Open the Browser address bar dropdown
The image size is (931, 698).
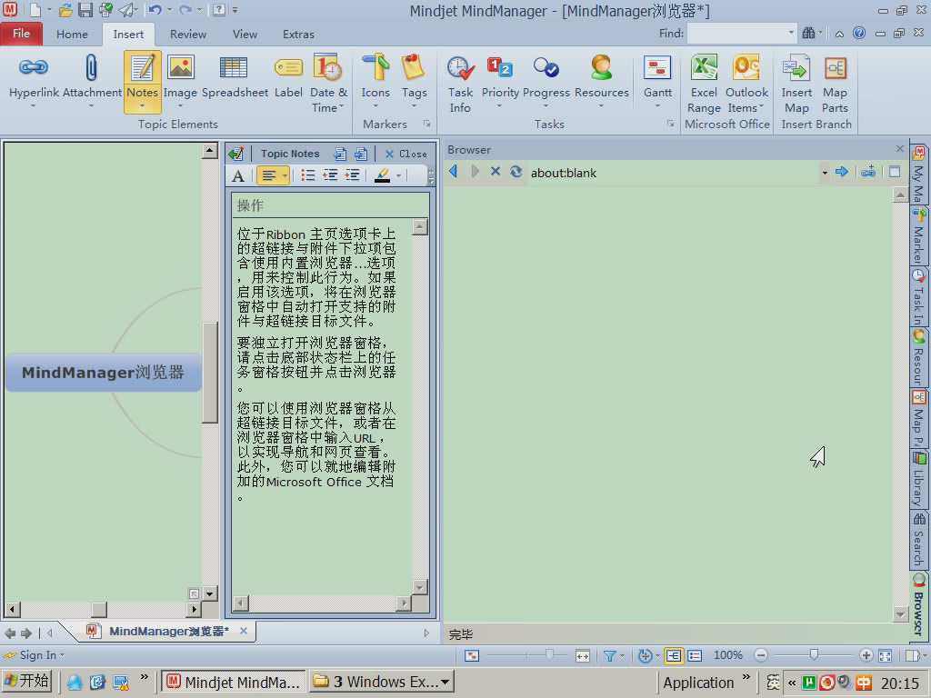pyautogui.click(x=825, y=173)
